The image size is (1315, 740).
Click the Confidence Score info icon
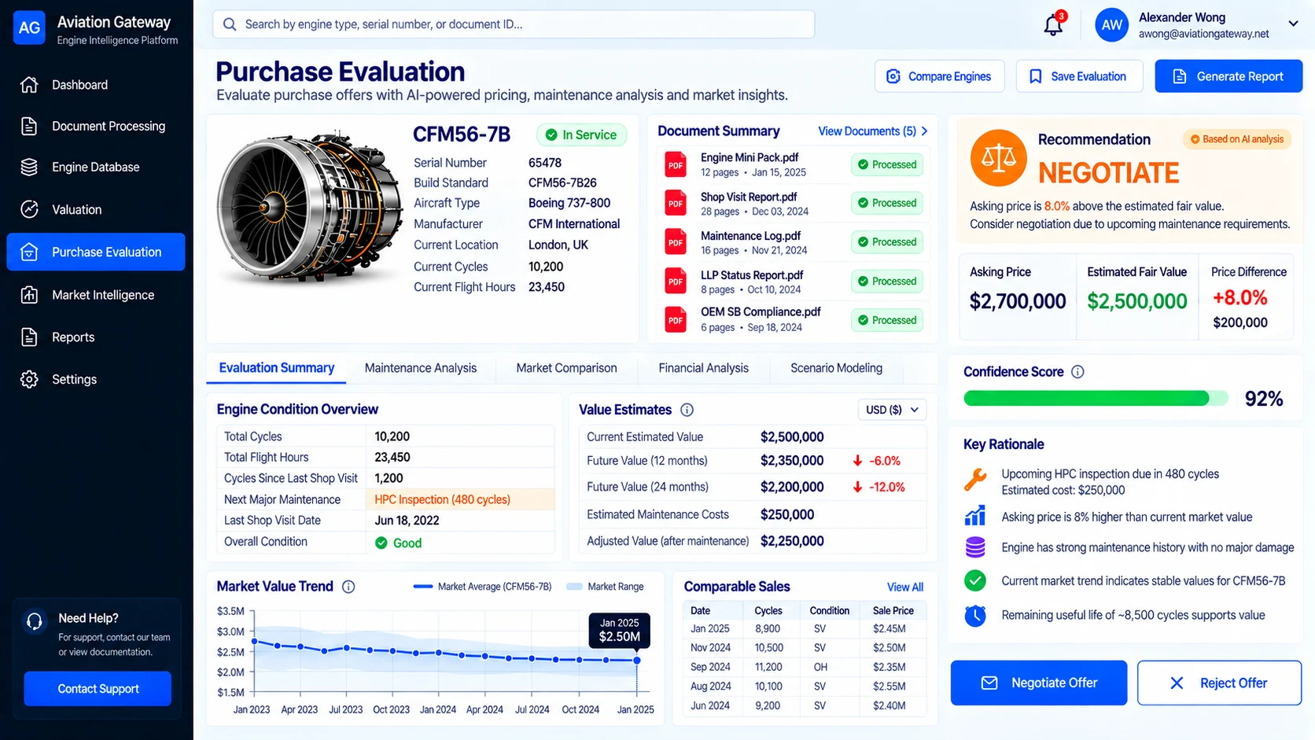pos(1077,372)
